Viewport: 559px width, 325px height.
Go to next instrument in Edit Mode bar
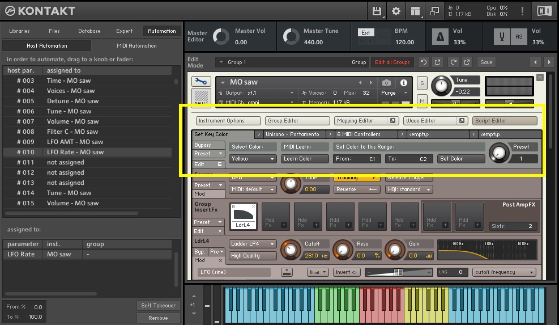pyautogui.click(x=549, y=62)
